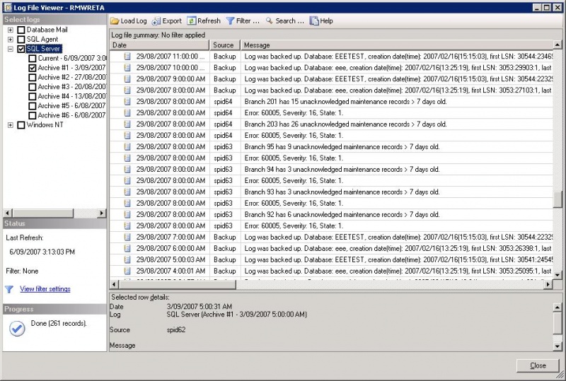The width and height of the screenshot is (566, 381).
Task: Click the funnel icon beside View filter settings
Action: [x=9, y=289]
